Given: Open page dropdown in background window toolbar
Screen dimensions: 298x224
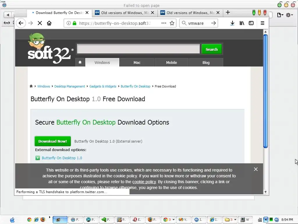Looking at the screenshot, I should click(x=280, y=15).
